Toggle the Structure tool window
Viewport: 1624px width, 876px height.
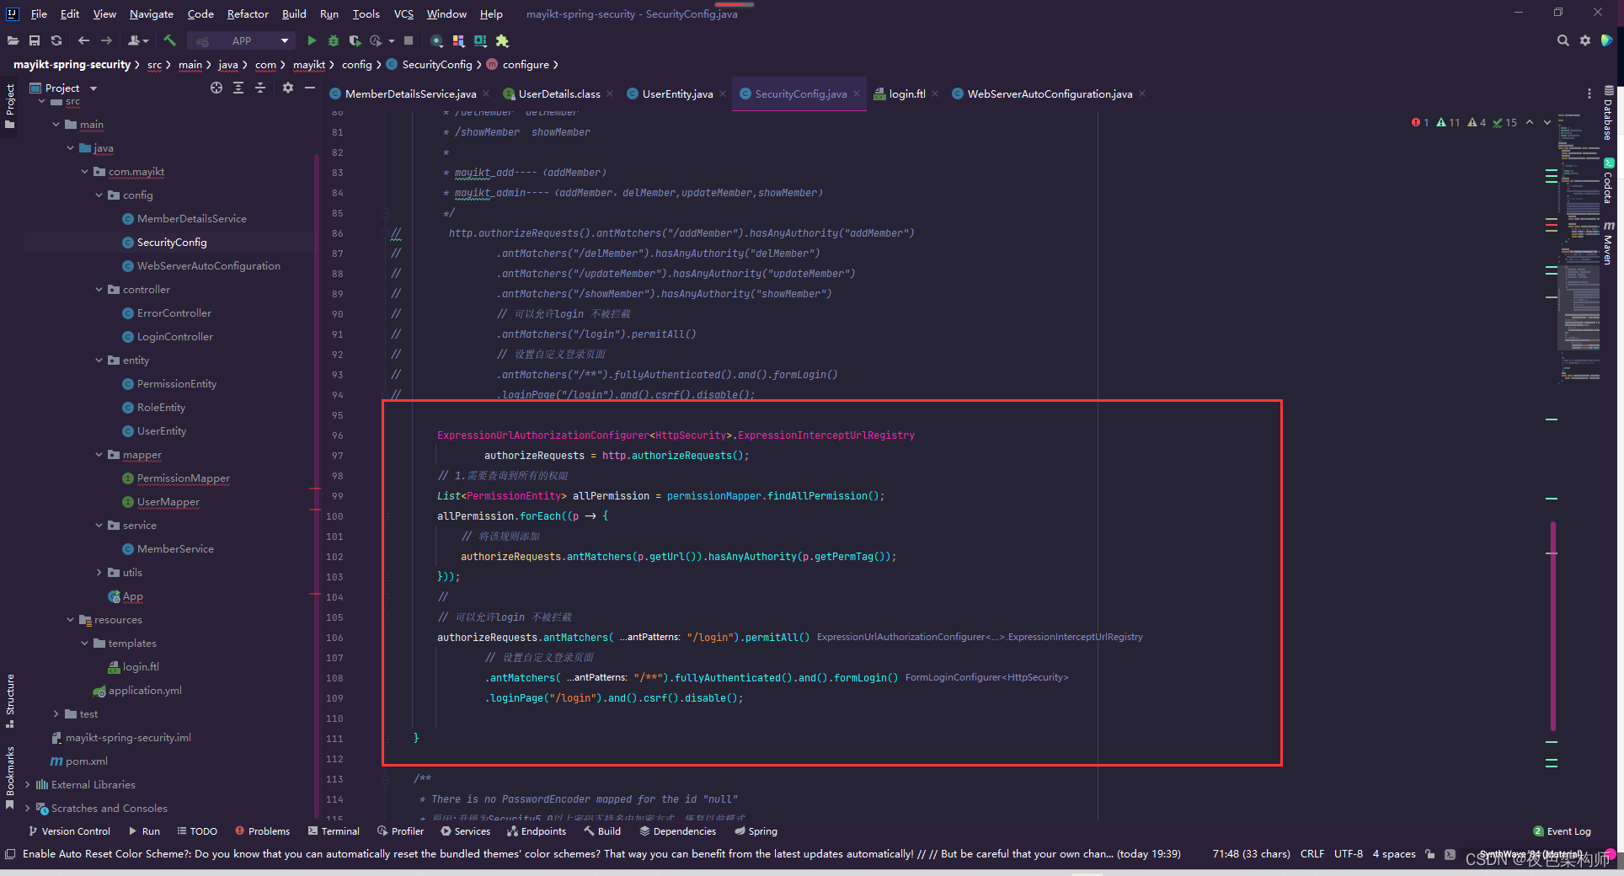tap(10, 701)
